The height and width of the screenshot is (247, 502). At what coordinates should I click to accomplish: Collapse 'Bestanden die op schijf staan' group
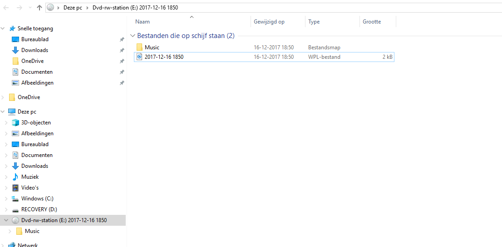133,36
